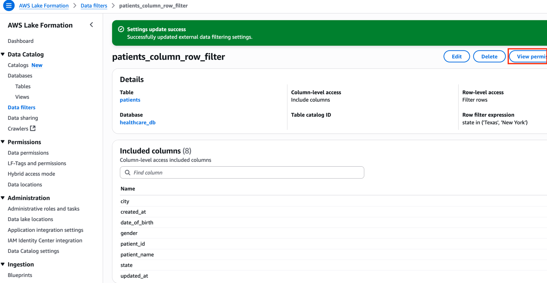Collapse the Data Catalog section
Image resolution: width=547 pixels, height=283 pixels.
[x=3, y=54]
